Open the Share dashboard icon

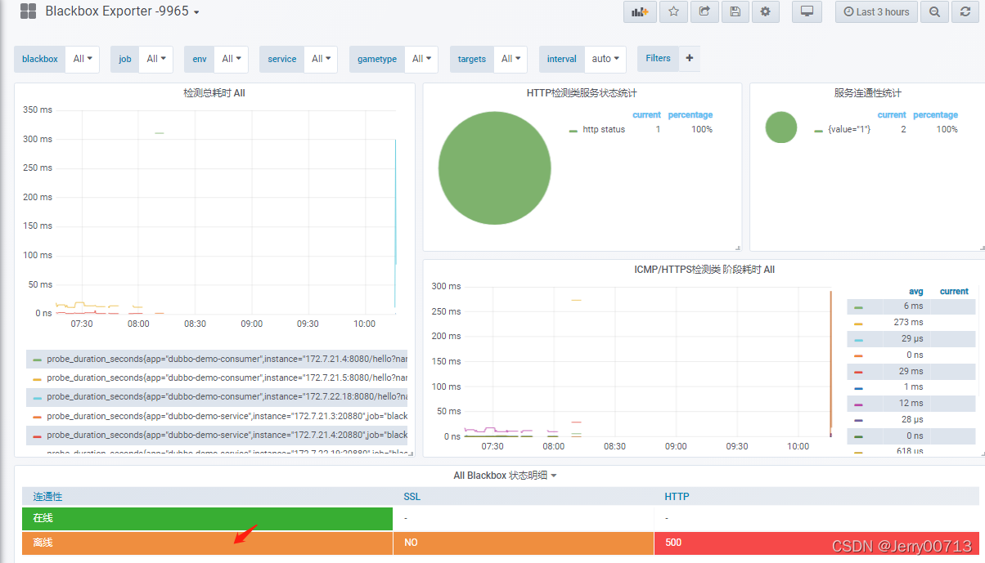704,11
